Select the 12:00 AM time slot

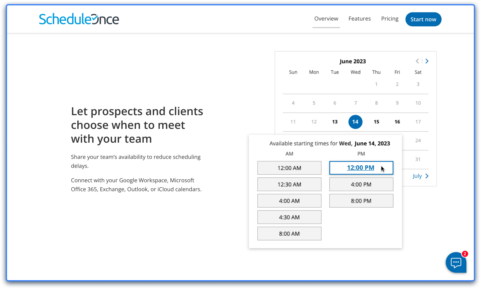click(x=289, y=168)
